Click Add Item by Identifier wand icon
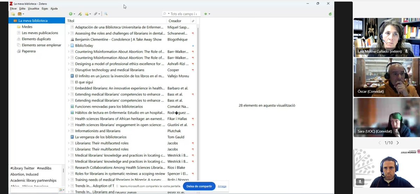 pos(80,14)
